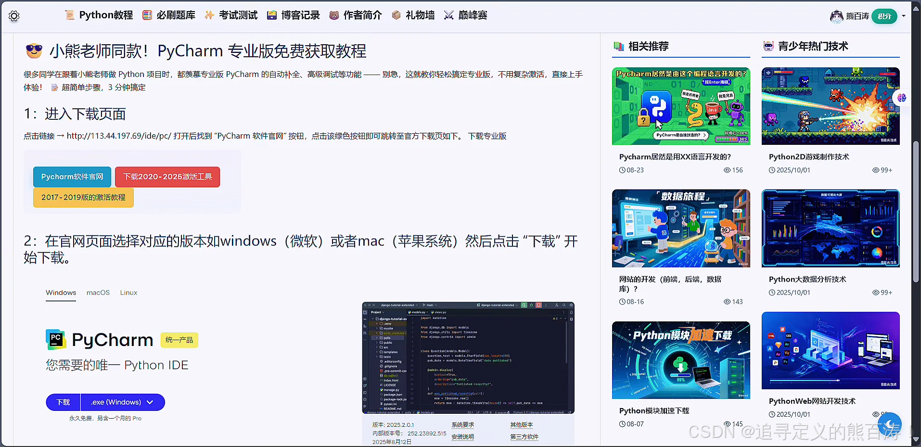921x447 pixels.
Task: Open the Python大数据分析技术 title link
Action: (807, 280)
